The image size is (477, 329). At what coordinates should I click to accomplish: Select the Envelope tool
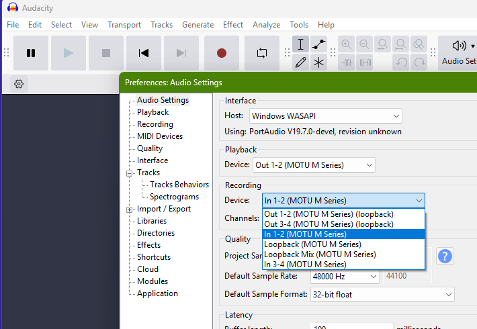318,44
